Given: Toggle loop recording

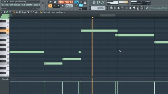Looking at the screenshot, I should [x=70, y=2].
